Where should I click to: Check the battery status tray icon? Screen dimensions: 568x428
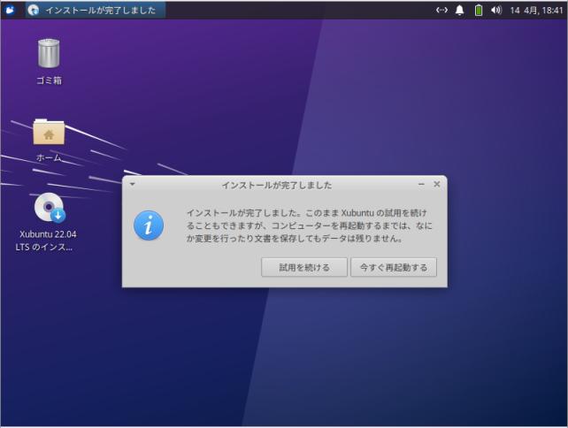click(x=479, y=10)
